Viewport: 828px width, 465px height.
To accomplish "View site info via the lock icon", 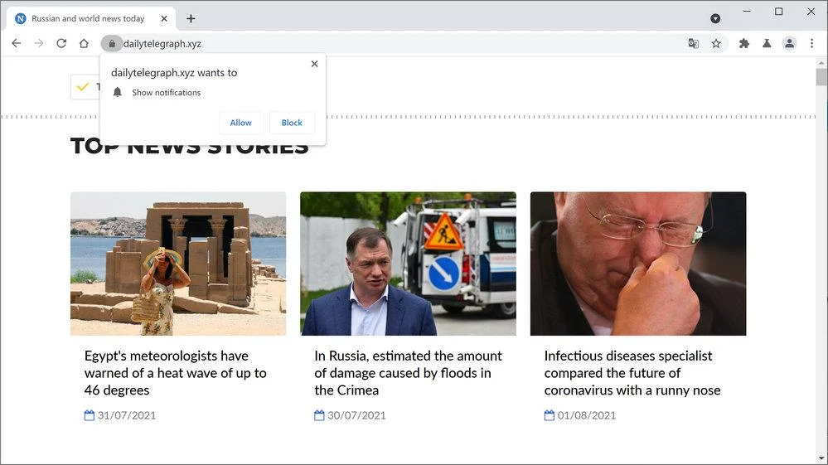I will (112, 43).
